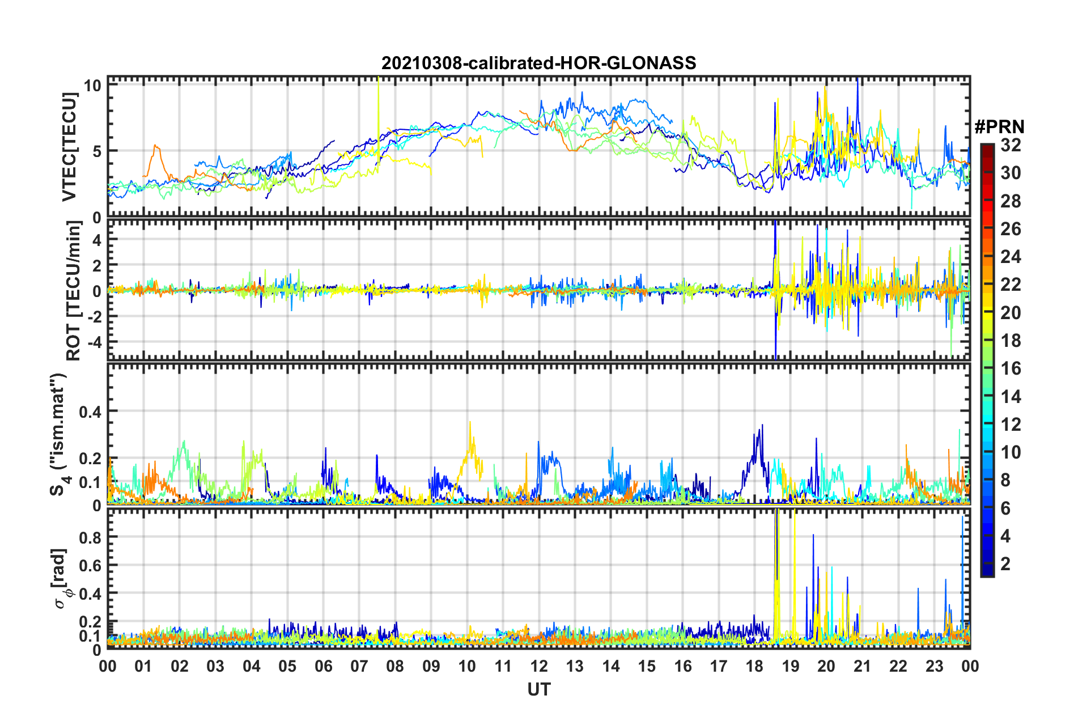Click UT axis hour label 01
The width and height of the screenshot is (1078, 721).
143,666
